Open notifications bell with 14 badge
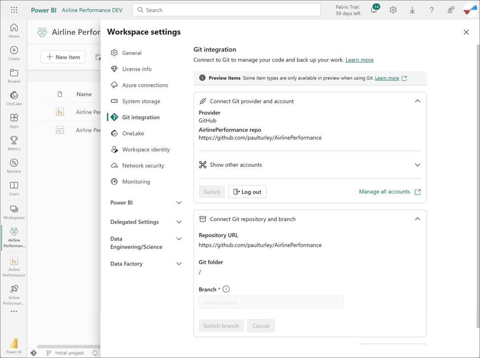Screen dimensions: 480x358 (374, 9)
